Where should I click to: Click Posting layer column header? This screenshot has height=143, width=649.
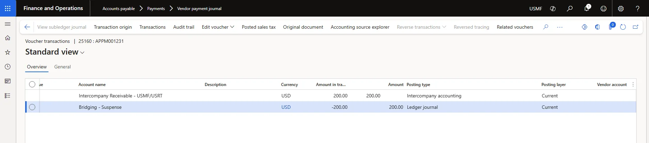(x=554, y=85)
